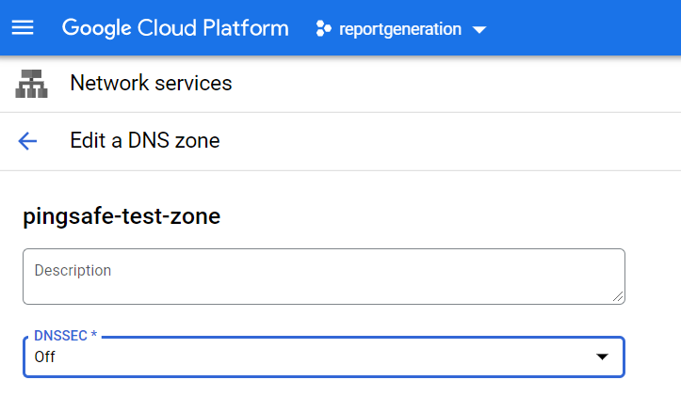Click the DNSSEC field label
Image resolution: width=681 pixels, height=396 pixels.
tap(60, 336)
